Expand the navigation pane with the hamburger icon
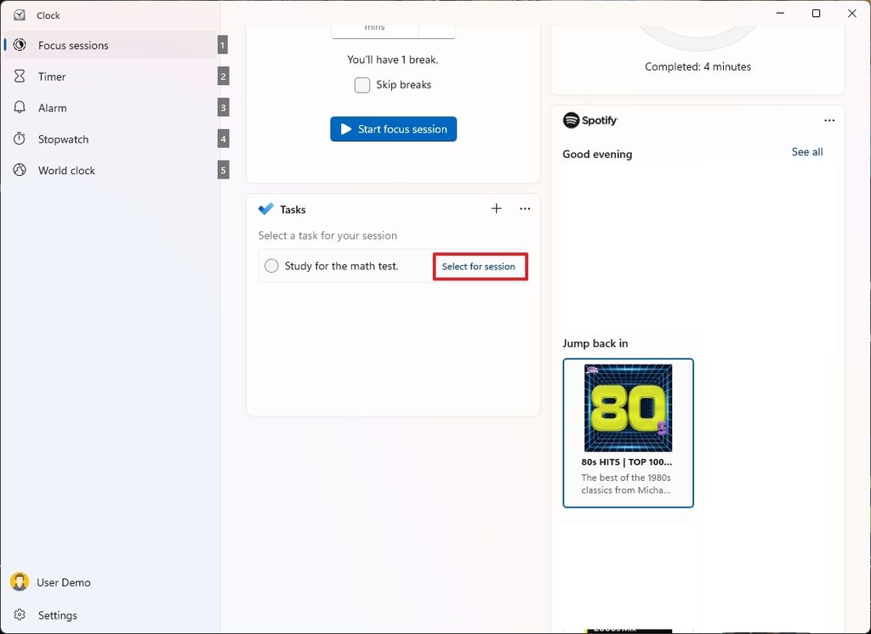The height and width of the screenshot is (634, 871). tap(19, 14)
